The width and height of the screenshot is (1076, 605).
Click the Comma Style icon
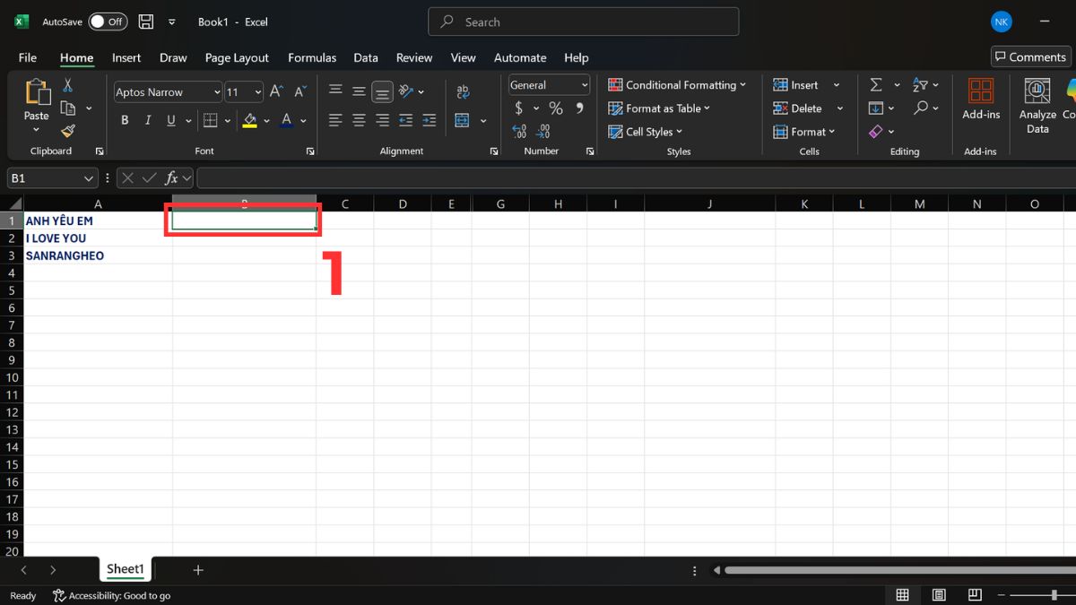(580, 108)
